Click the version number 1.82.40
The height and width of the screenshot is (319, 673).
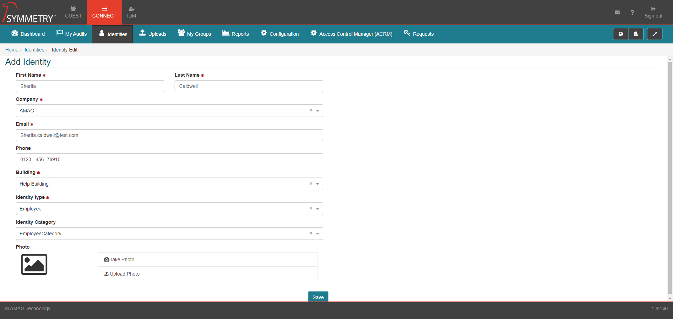coord(659,308)
